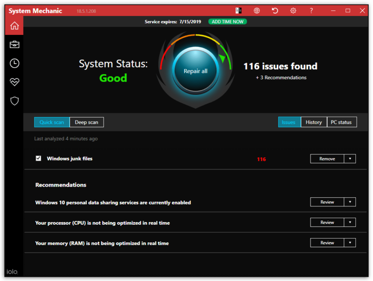Uncheck the Windows junk files checkbox
373x281 pixels.
point(38,158)
